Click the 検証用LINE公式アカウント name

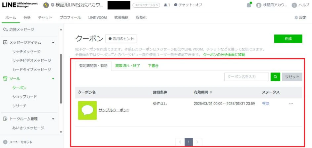(79, 5)
